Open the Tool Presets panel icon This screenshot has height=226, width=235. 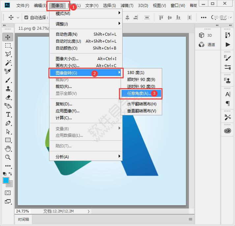point(227,117)
